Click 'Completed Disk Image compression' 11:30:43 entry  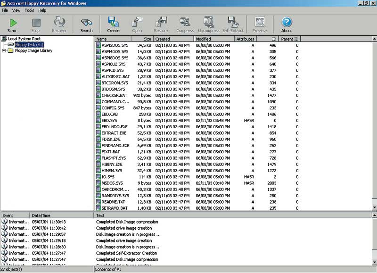click(x=127, y=222)
